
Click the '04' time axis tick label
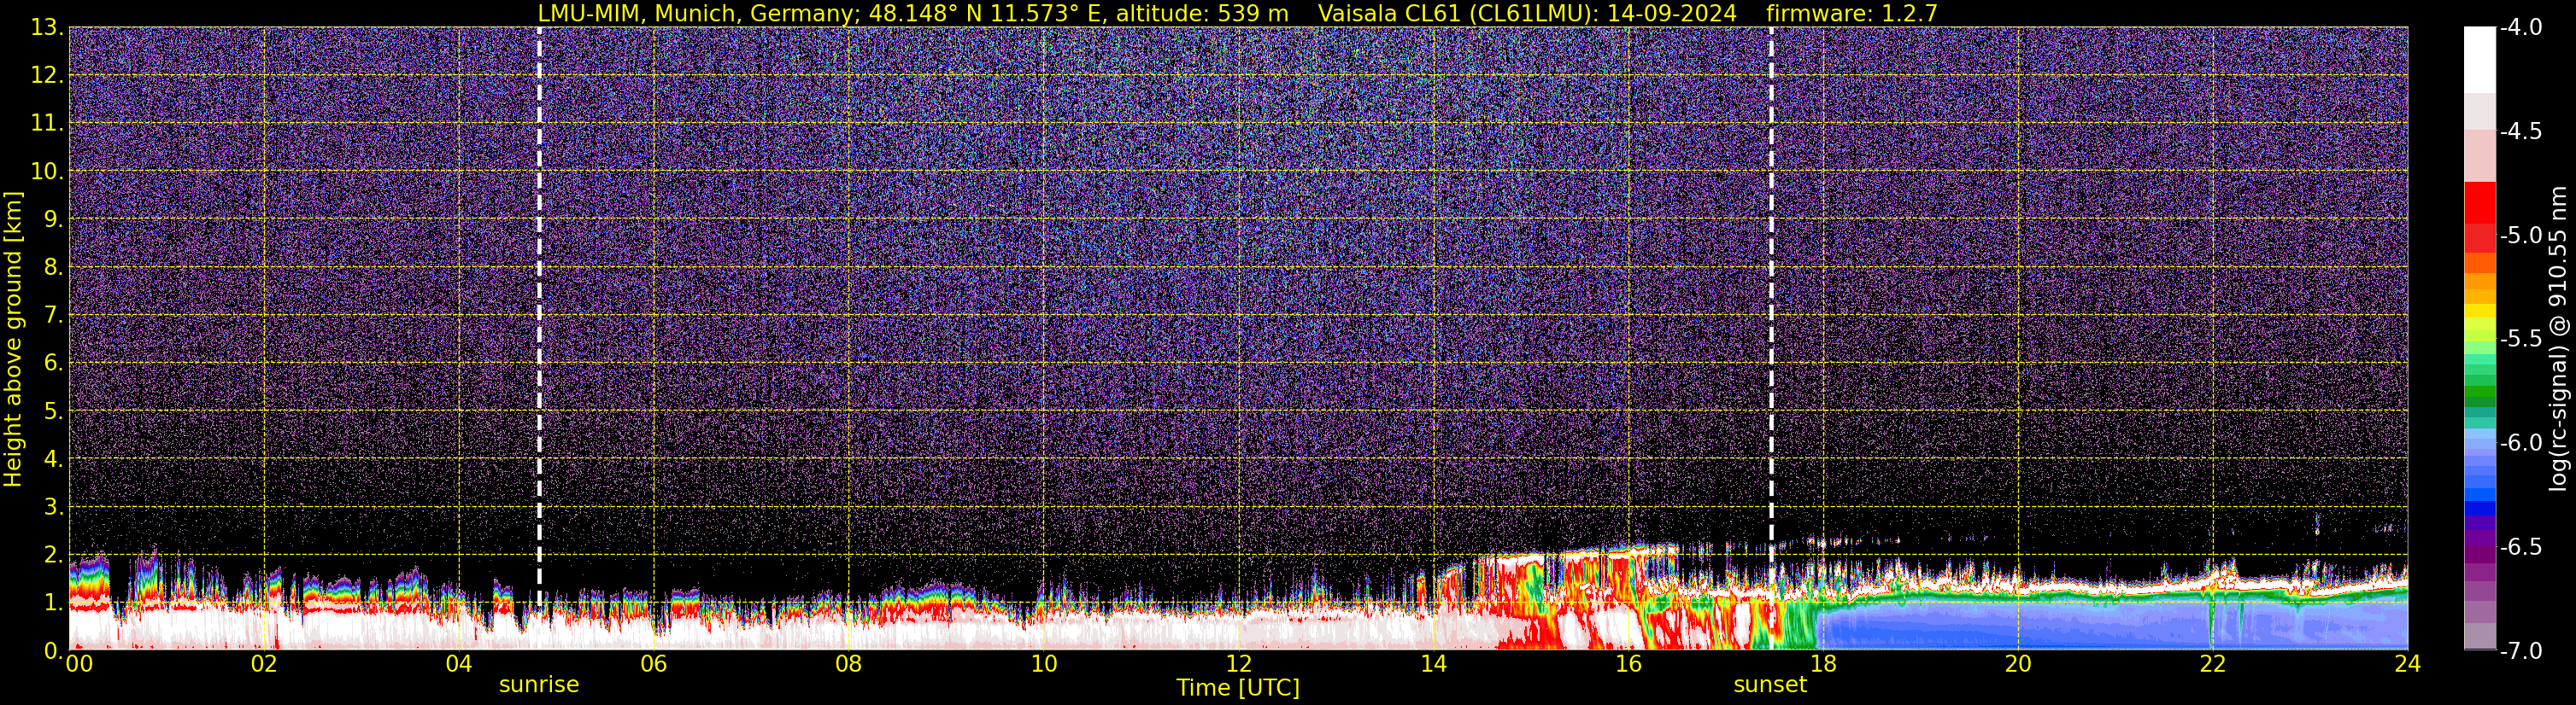coord(459,664)
